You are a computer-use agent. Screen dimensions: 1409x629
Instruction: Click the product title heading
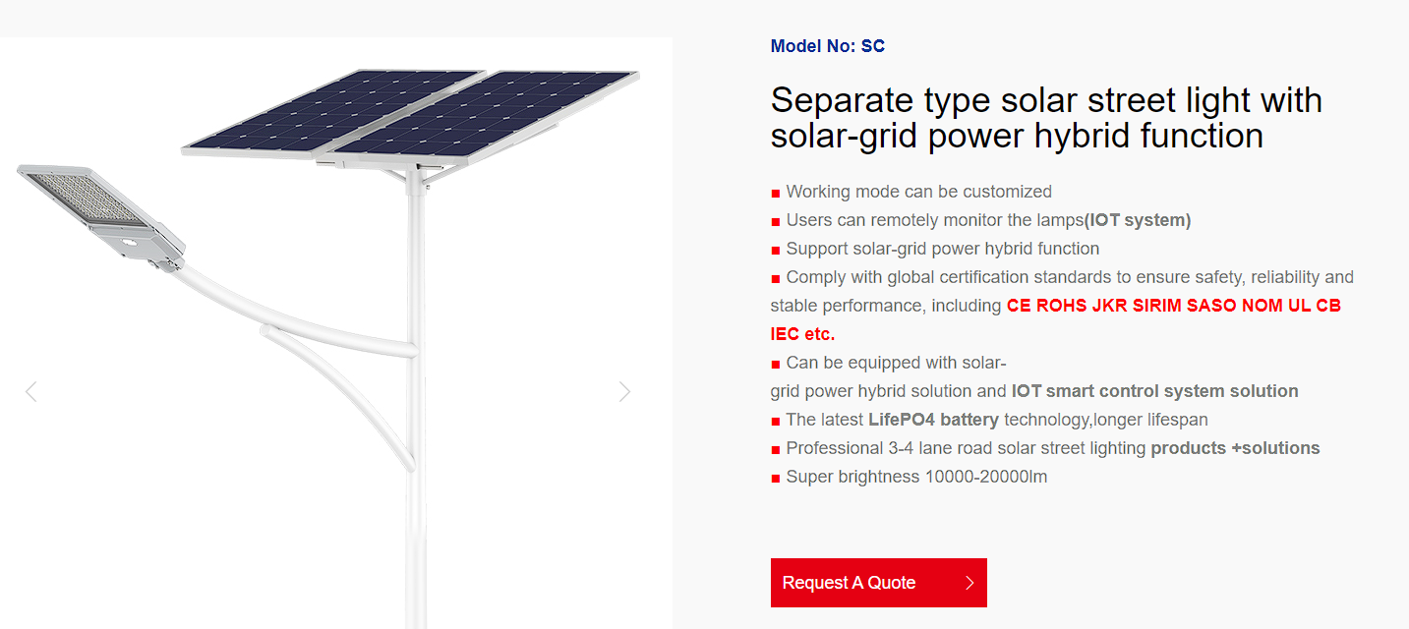tap(1045, 117)
